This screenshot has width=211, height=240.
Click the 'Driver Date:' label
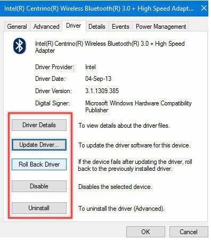50,79
